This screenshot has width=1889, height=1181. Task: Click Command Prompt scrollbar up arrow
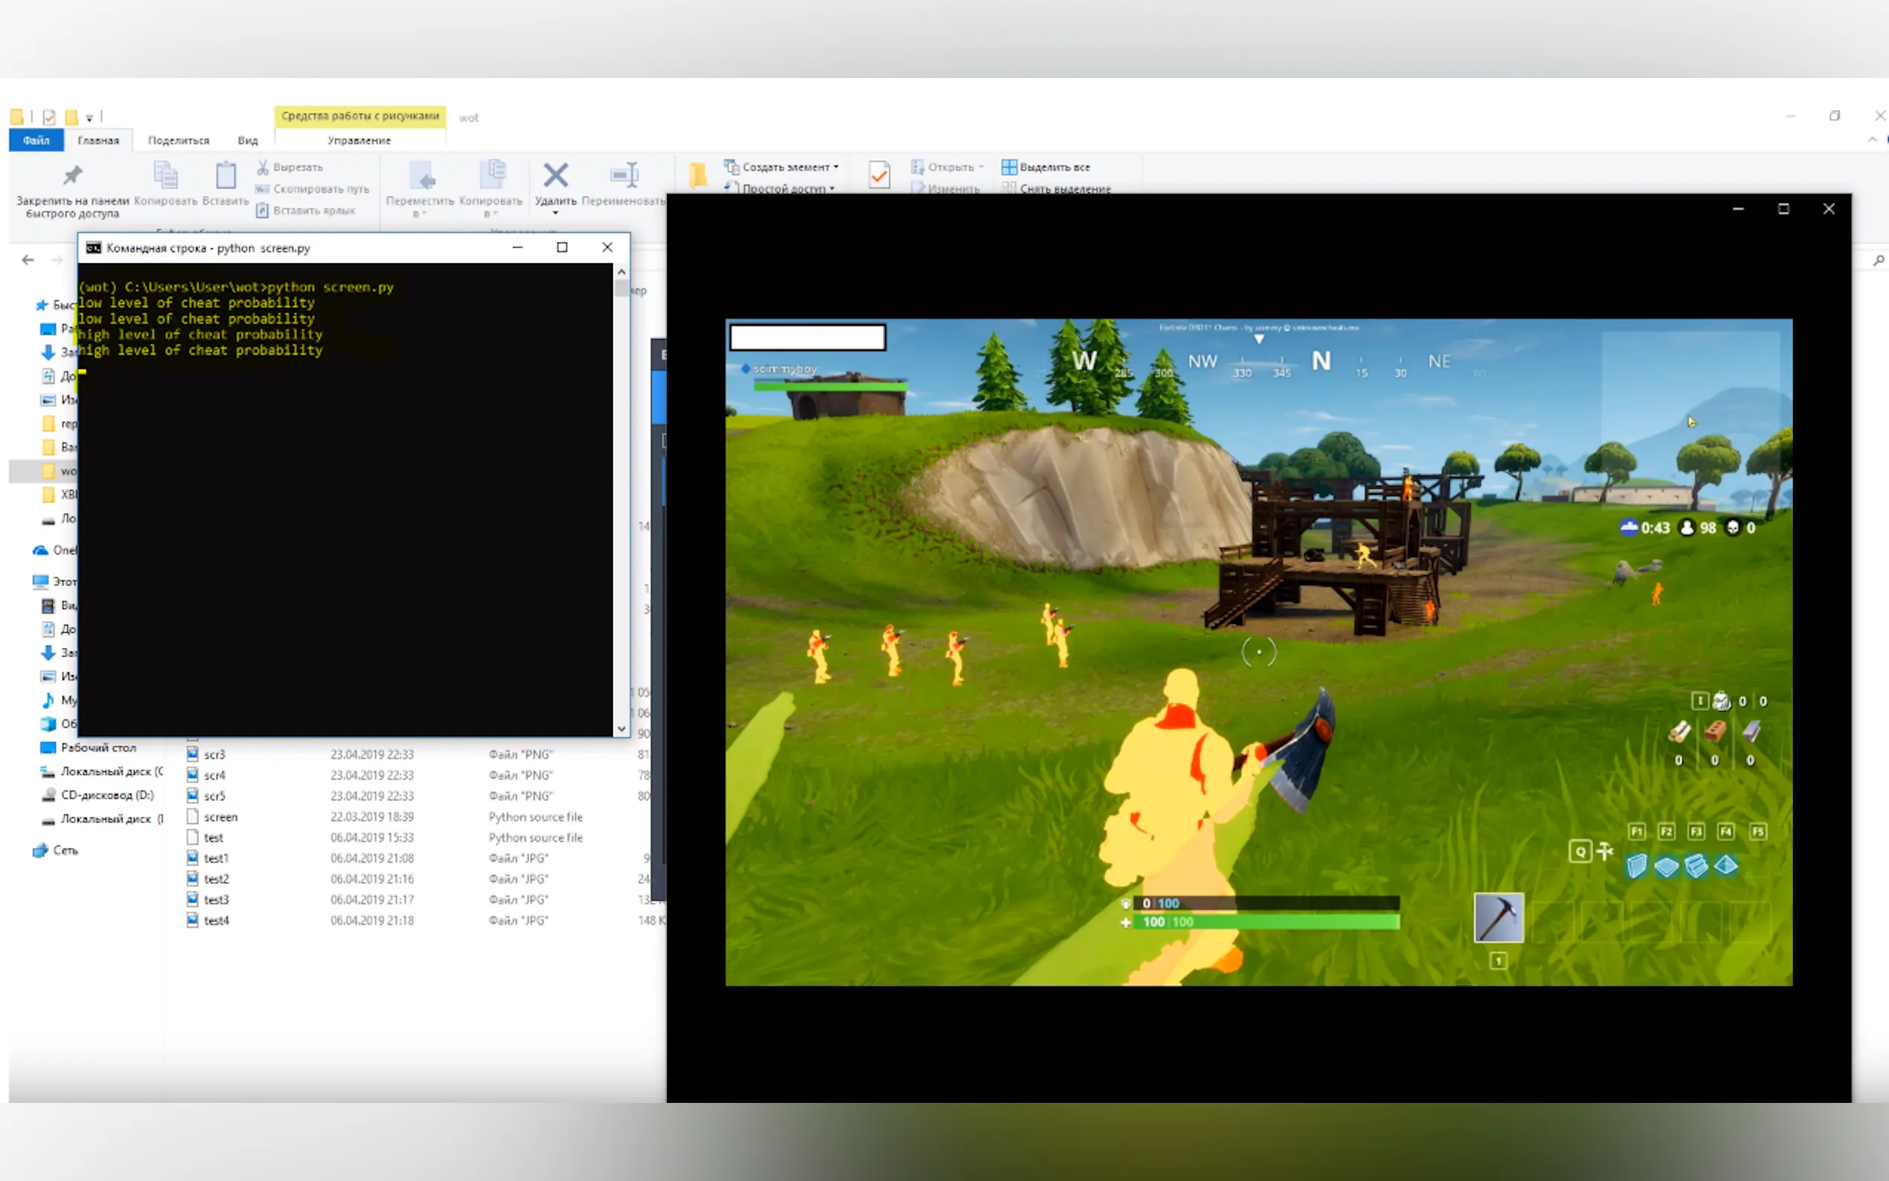point(622,271)
